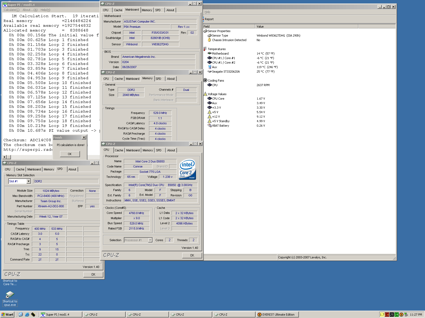Open About tab in CPU-Z memory window

(171, 79)
